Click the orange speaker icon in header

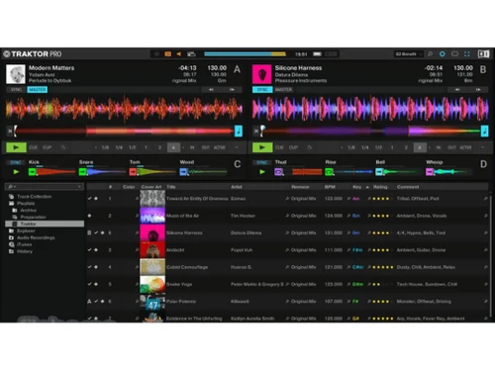point(179,54)
